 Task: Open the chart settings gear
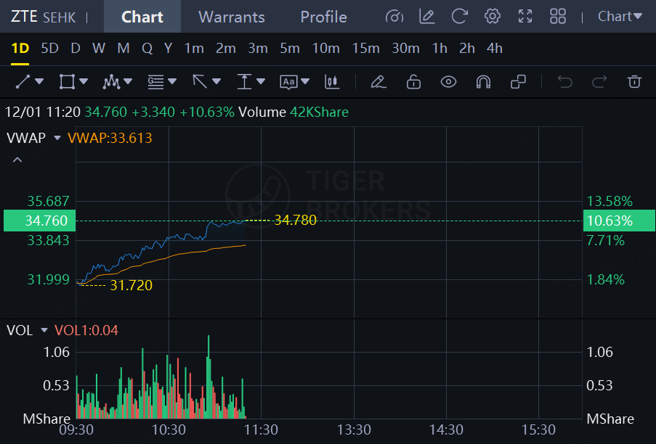pyautogui.click(x=493, y=16)
